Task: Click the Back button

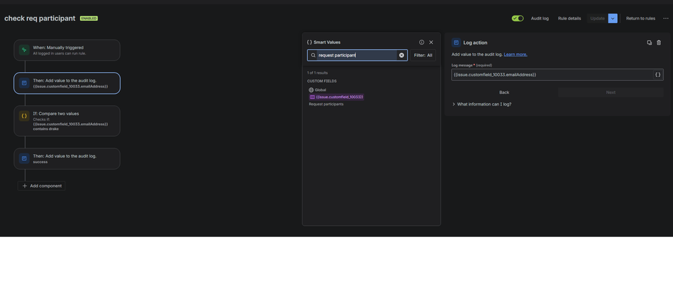Action: coord(505,93)
